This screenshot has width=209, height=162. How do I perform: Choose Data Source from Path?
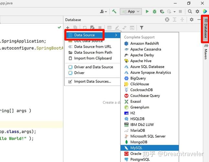(93, 52)
